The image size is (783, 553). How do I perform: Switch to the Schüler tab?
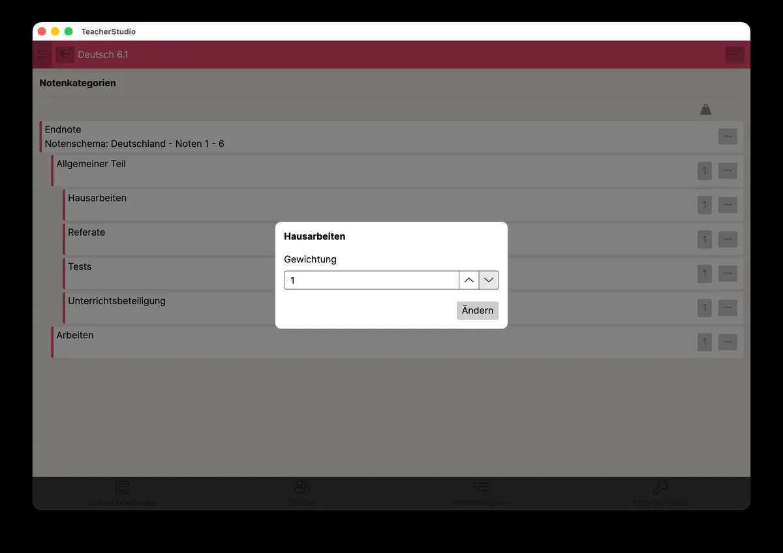coord(301,494)
